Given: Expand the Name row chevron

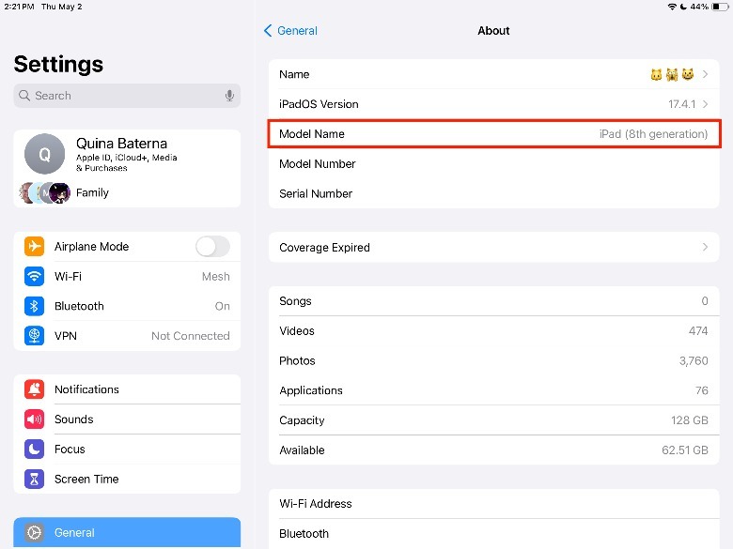Looking at the screenshot, I should tap(705, 74).
